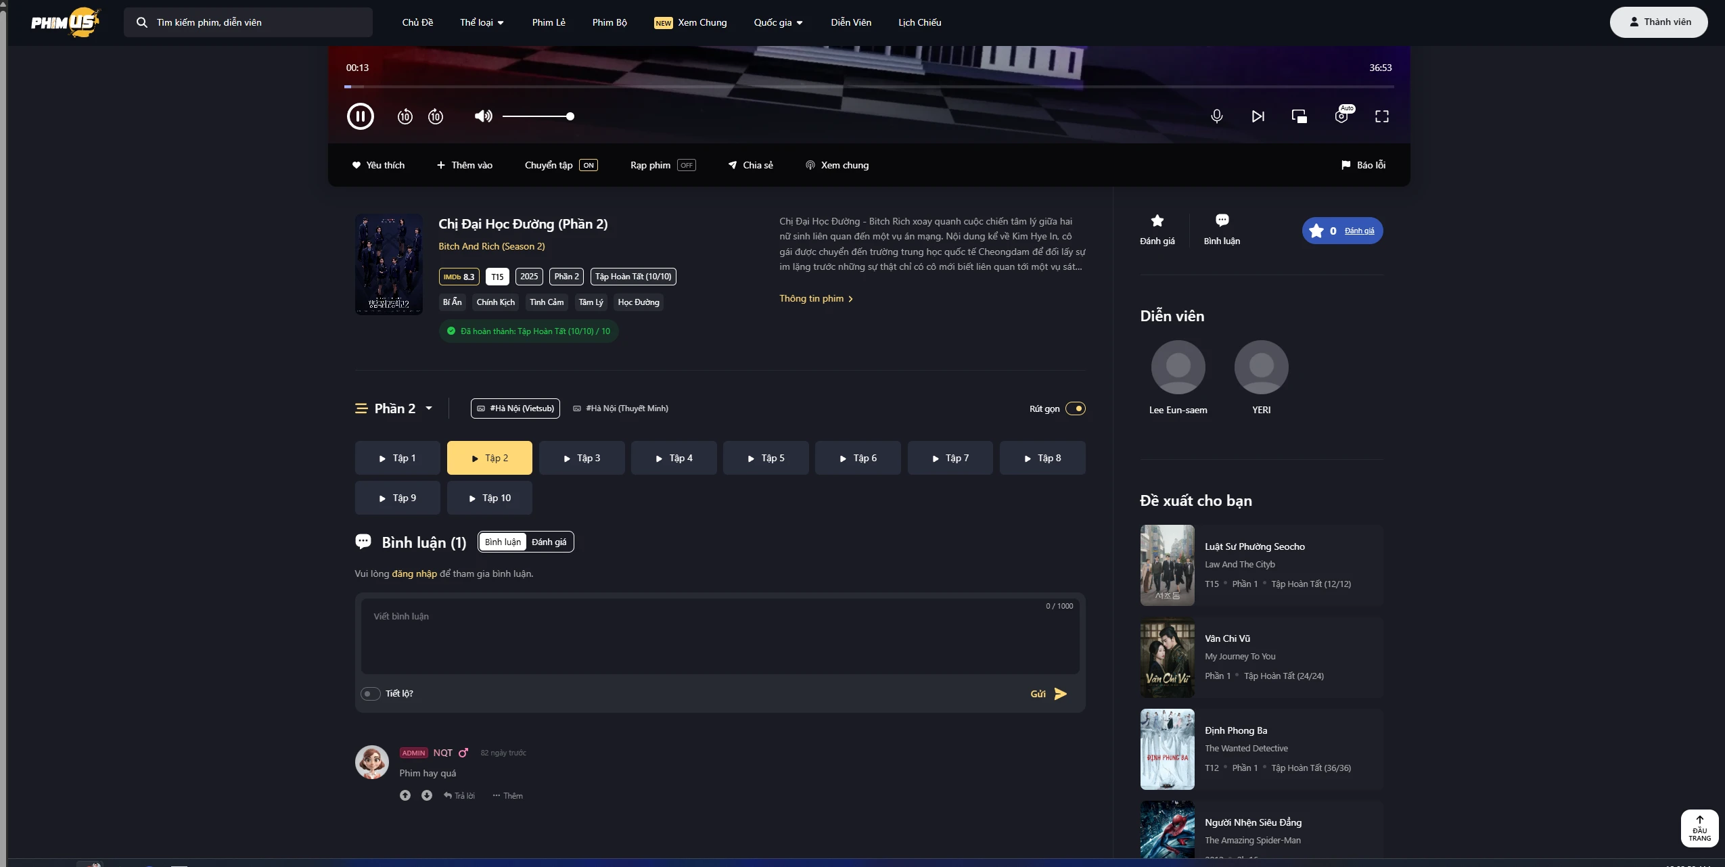The image size is (1725, 867).
Task: Switch to the Đánh giá tab
Action: point(548,542)
